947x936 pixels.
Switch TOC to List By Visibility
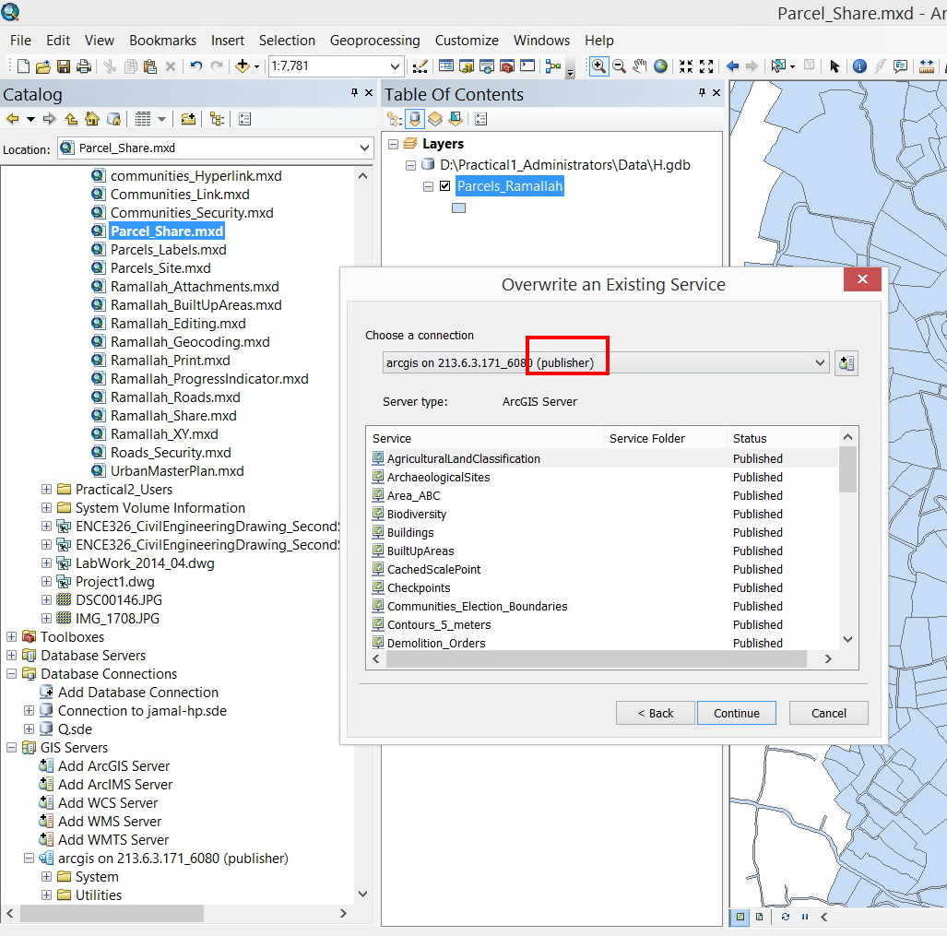click(435, 119)
